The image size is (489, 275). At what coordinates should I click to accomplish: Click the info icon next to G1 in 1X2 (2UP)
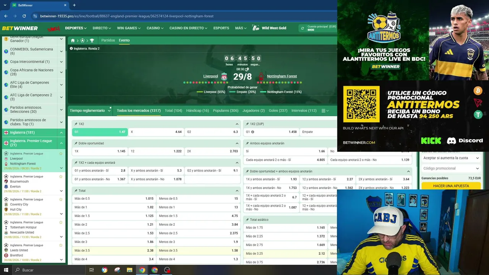[253, 132]
